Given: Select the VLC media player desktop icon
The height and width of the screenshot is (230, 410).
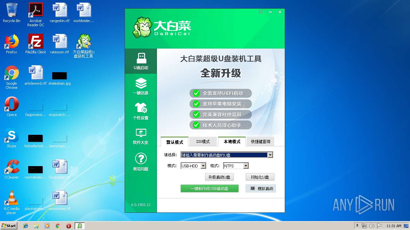Looking at the screenshot, I should pos(12,203).
